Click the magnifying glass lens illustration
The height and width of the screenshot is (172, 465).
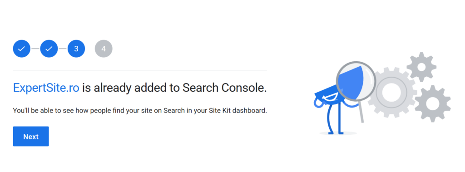point(356,82)
